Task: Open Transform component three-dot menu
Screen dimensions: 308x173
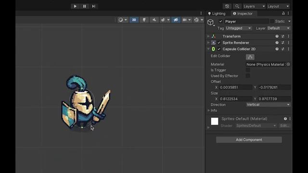Action: [288, 37]
